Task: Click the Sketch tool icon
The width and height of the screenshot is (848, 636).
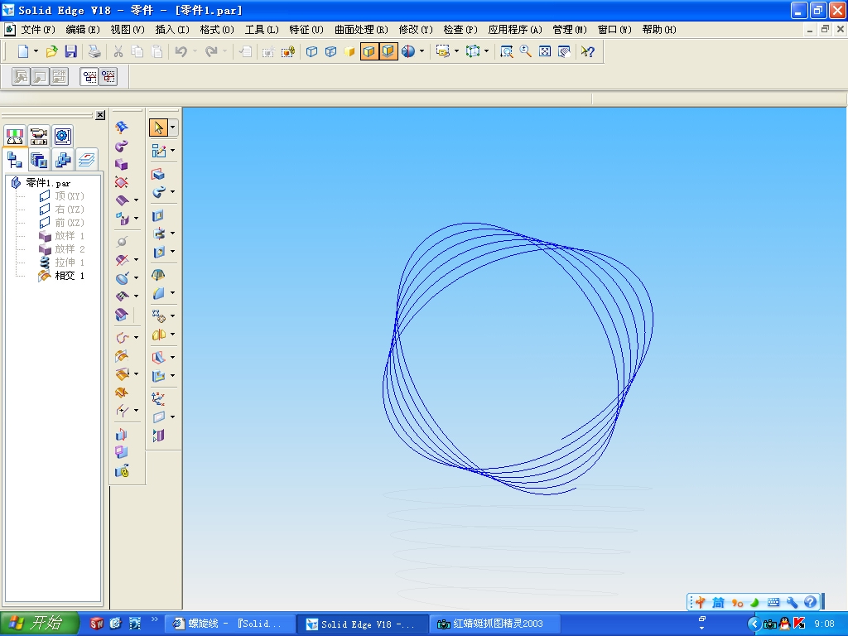Action: pos(158,151)
